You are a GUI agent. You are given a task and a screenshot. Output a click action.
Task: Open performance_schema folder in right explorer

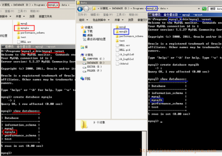click(x=129, y=36)
